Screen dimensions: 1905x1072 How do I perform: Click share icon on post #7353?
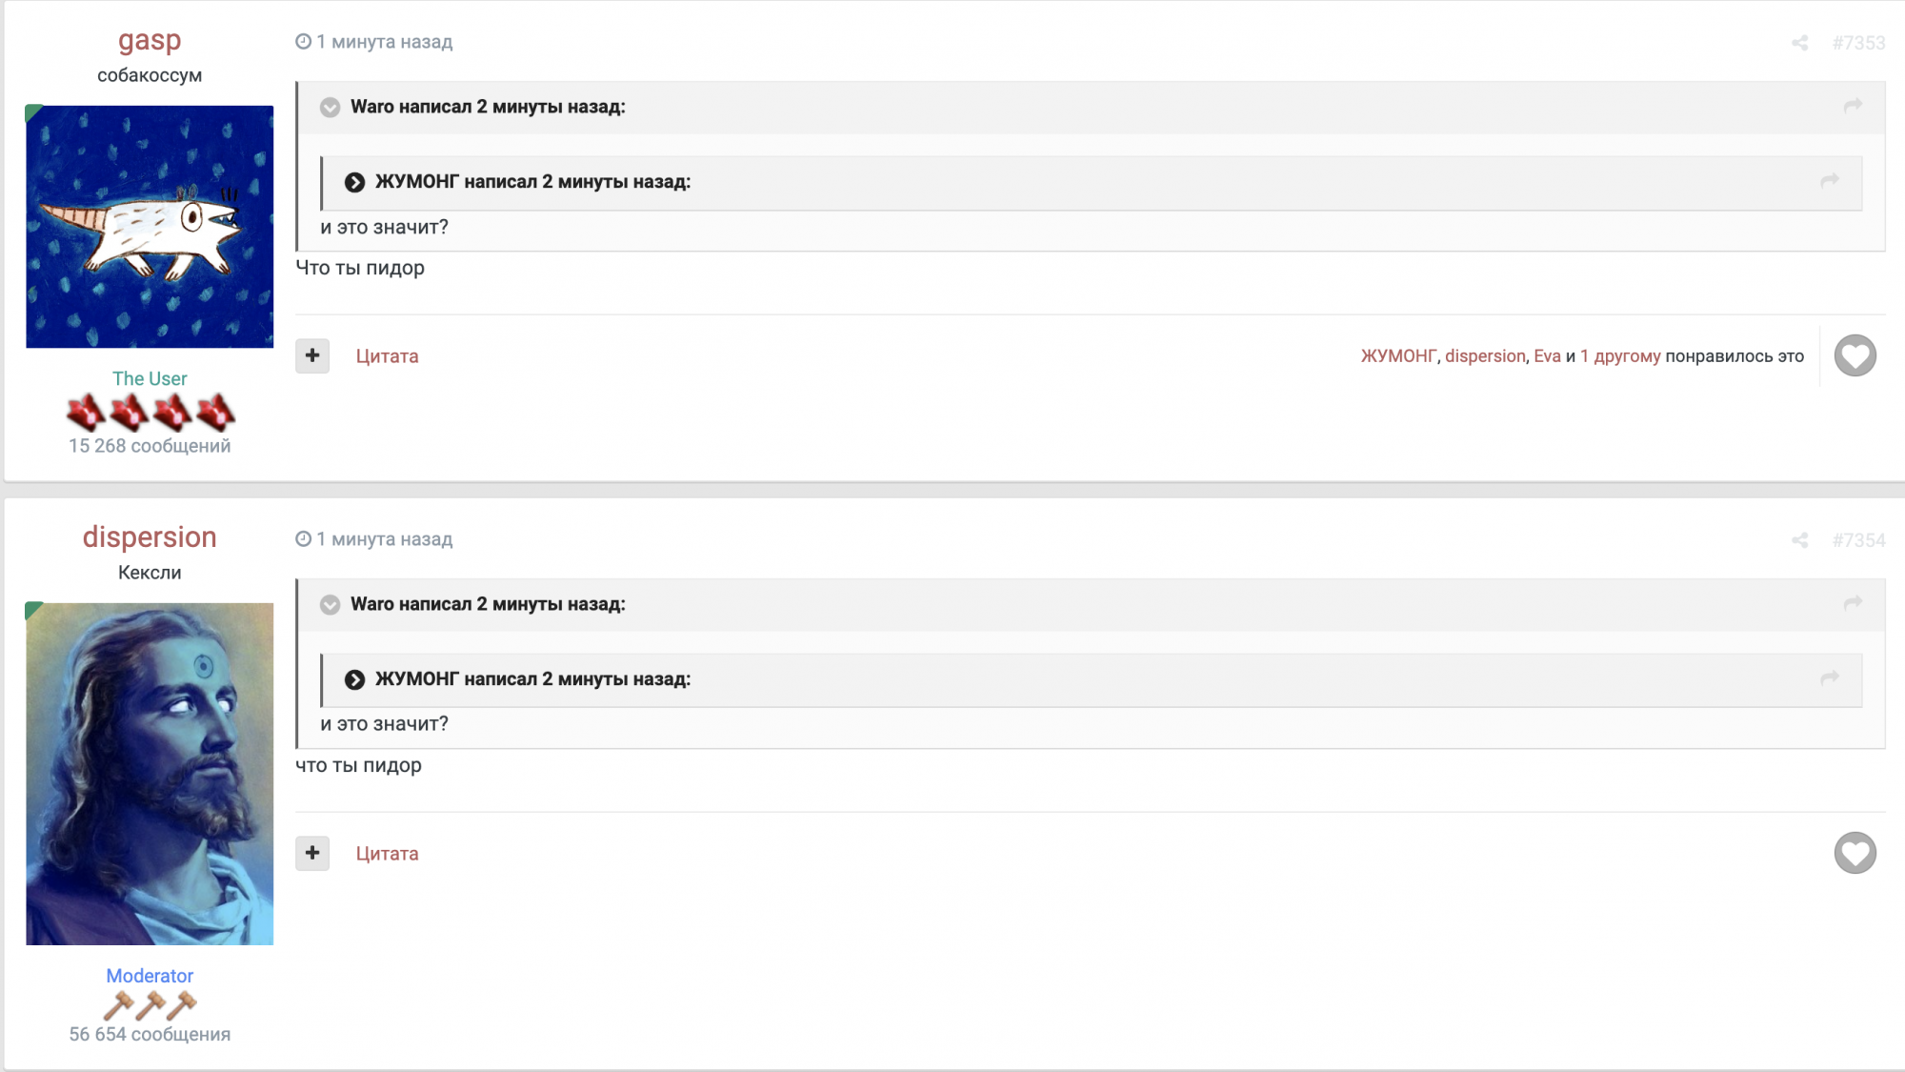pyautogui.click(x=1799, y=43)
